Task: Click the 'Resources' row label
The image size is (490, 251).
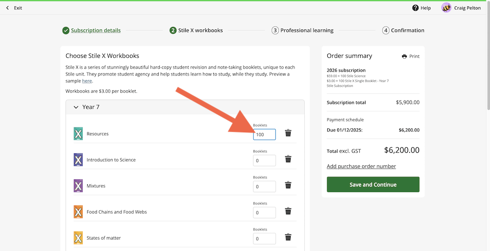Action: click(98, 134)
